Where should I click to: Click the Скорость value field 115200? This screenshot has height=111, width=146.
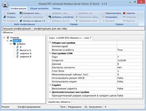(x=130, y=60)
